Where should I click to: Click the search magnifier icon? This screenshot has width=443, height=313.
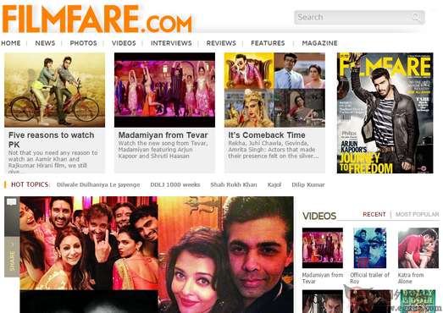point(416,17)
